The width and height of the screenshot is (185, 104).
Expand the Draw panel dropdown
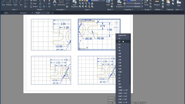click(15, 10)
